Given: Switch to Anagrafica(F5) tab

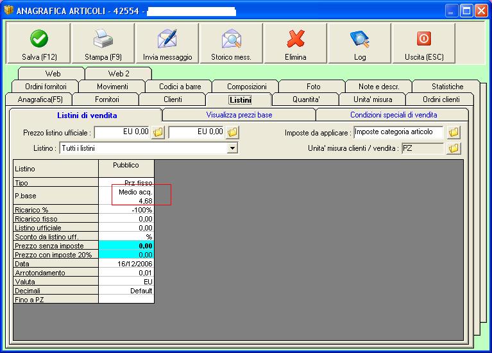Looking at the screenshot, I should tap(40, 99).
